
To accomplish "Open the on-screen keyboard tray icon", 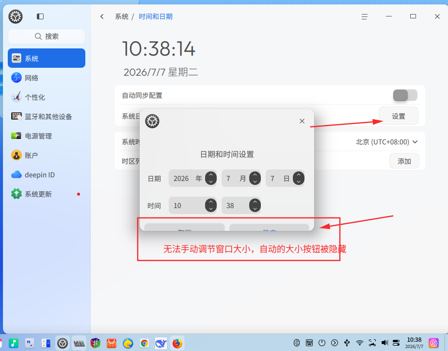I will [x=309, y=343].
